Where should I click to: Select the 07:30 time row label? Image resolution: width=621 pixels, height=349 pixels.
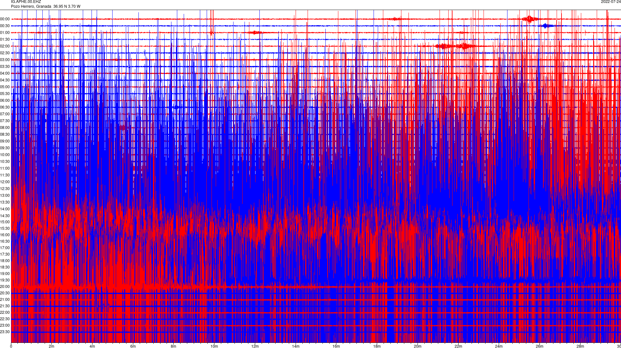click(5, 121)
